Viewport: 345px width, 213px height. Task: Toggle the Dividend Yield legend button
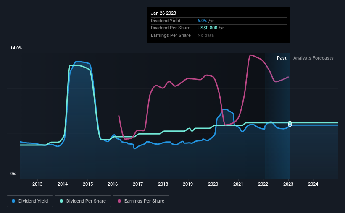click(30, 201)
